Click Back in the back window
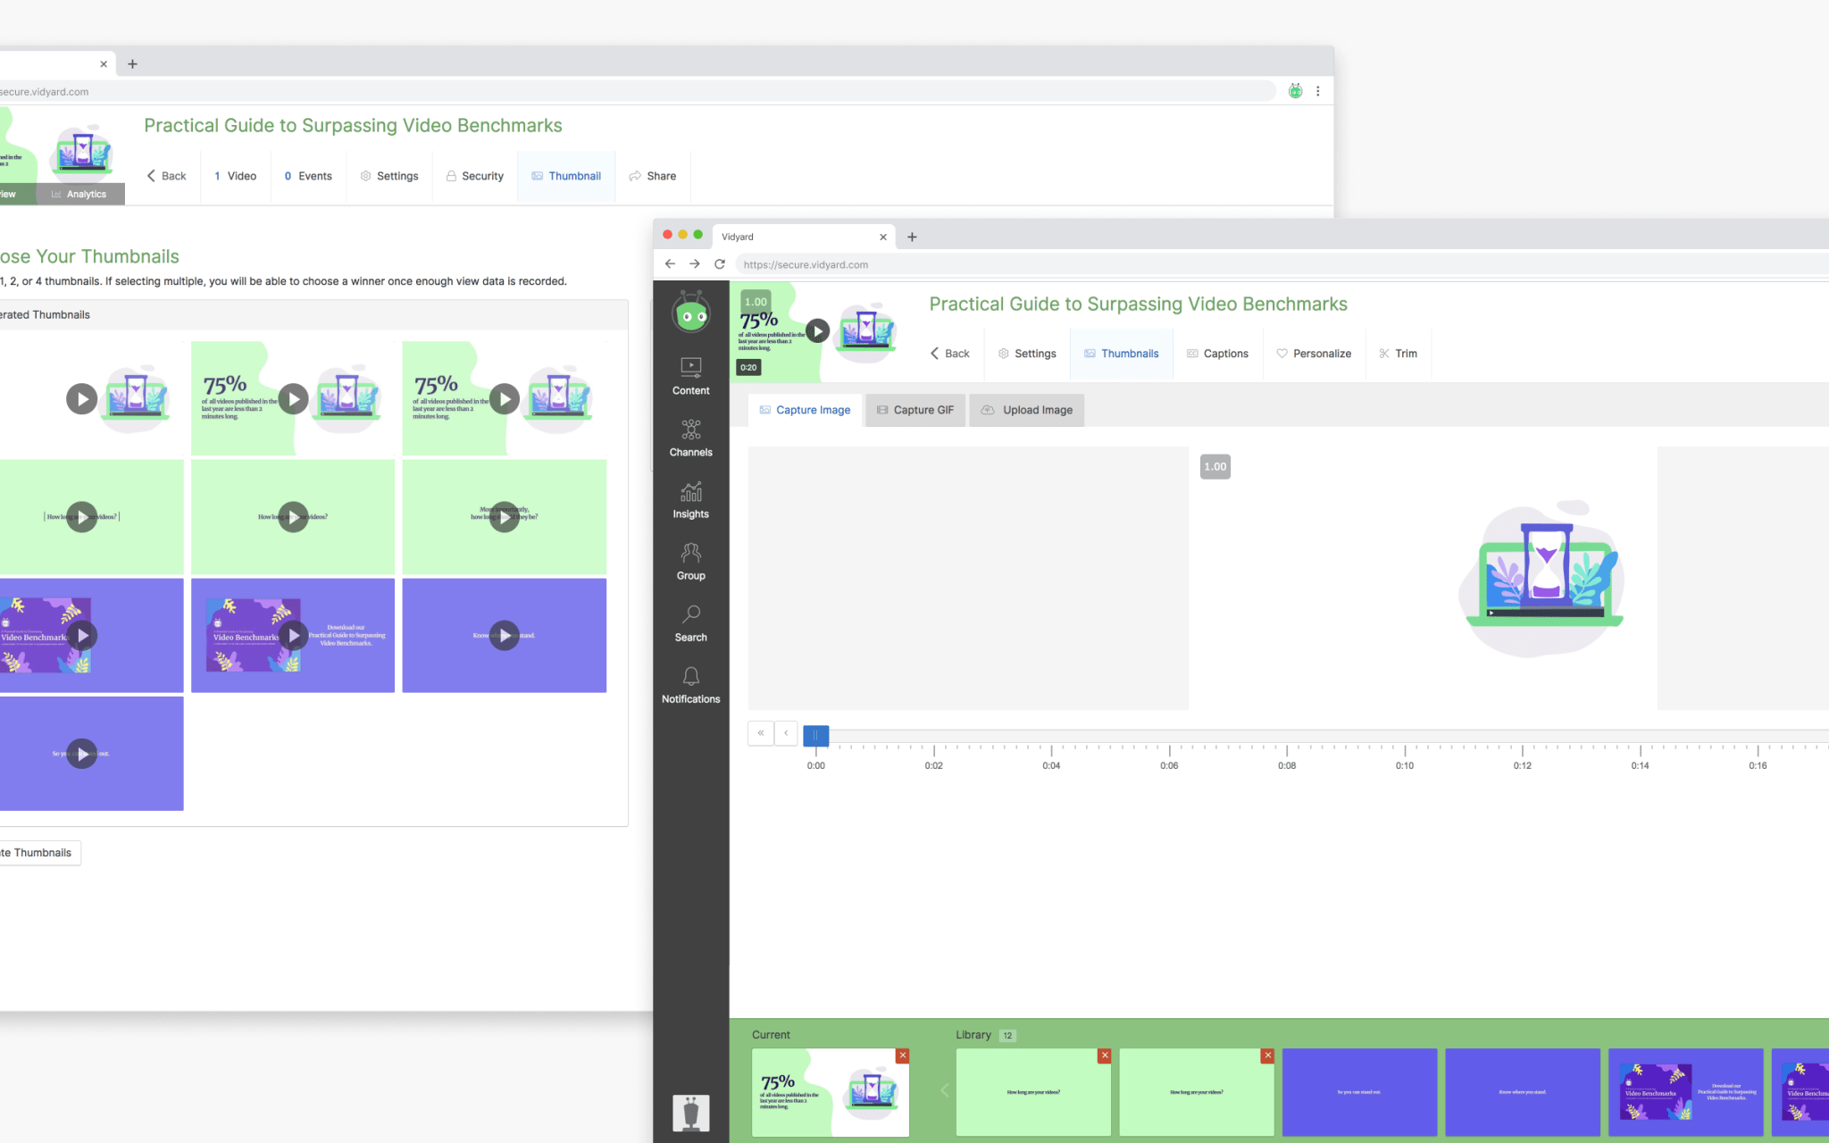1829x1143 pixels. pos(166,176)
